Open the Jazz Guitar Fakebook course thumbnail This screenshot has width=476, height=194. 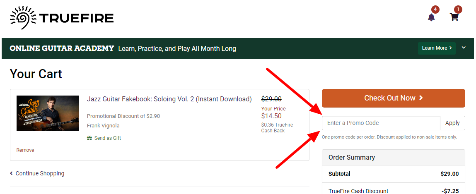[48, 113]
